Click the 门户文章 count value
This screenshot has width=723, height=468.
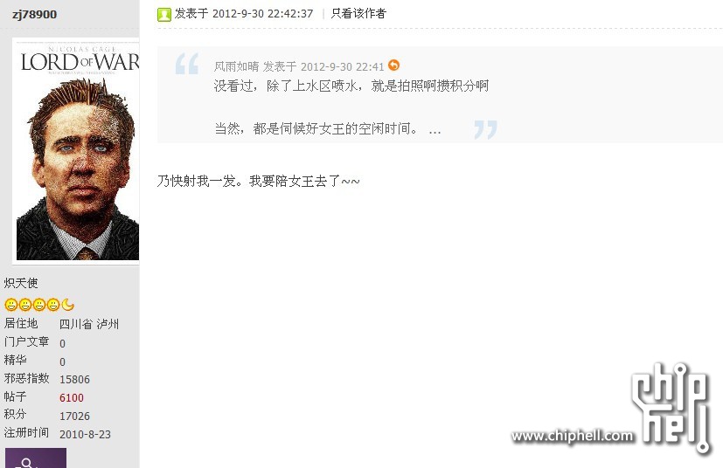pyautogui.click(x=62, y=343)
